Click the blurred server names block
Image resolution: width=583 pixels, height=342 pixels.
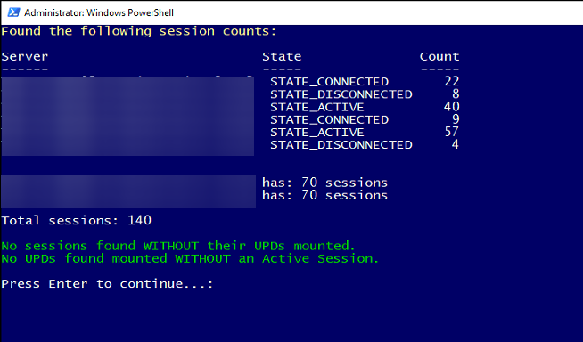point(127,116)
